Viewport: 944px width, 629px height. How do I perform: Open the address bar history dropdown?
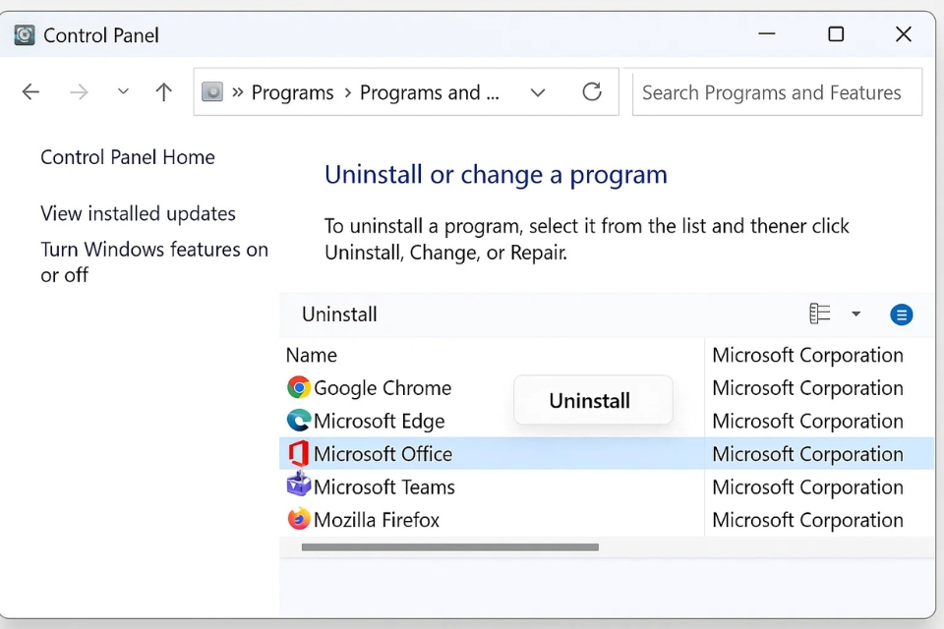pos(538,92)
